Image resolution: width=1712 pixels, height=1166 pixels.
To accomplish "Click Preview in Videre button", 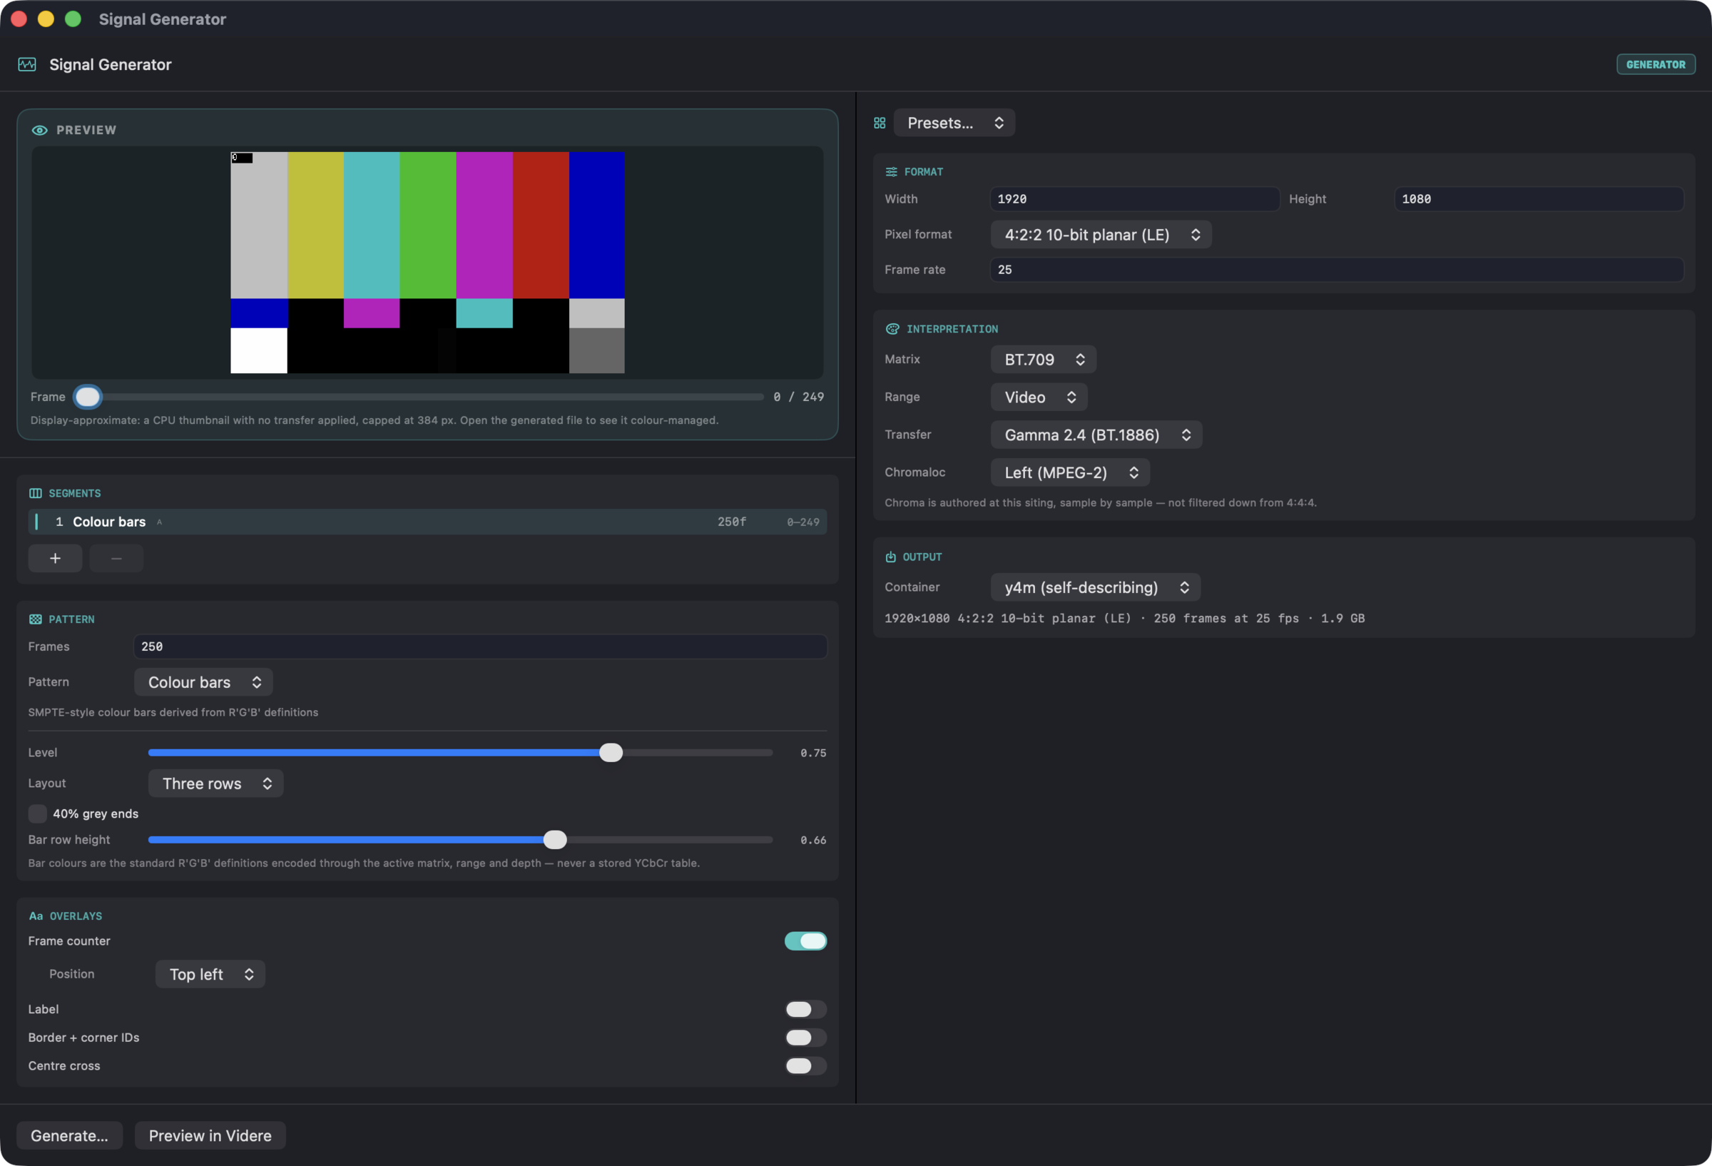I will tap(210, 1136).
